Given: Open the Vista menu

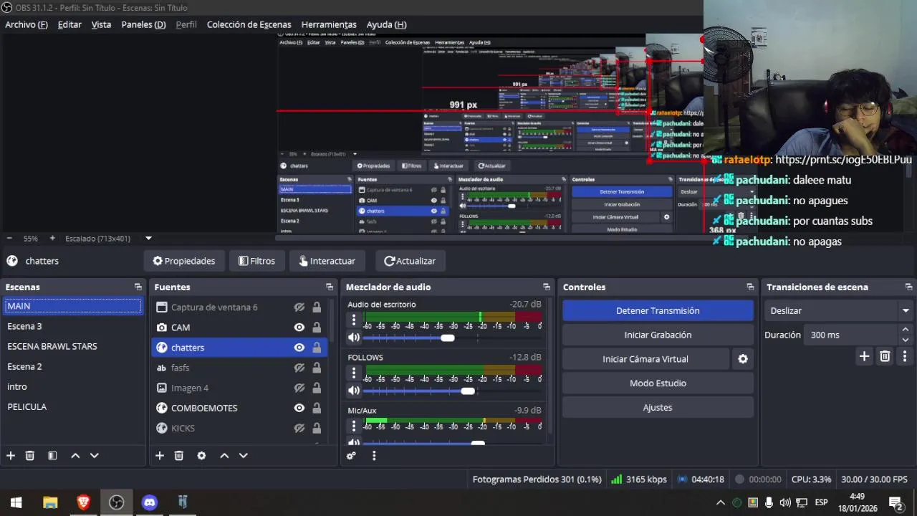Looking at the screenshot, I should click(101, 24).
